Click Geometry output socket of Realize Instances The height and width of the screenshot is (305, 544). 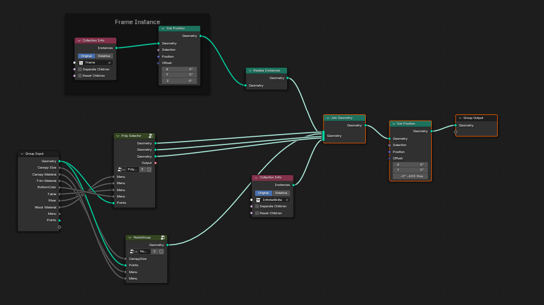pyautogui.click(x=288, y=78)
